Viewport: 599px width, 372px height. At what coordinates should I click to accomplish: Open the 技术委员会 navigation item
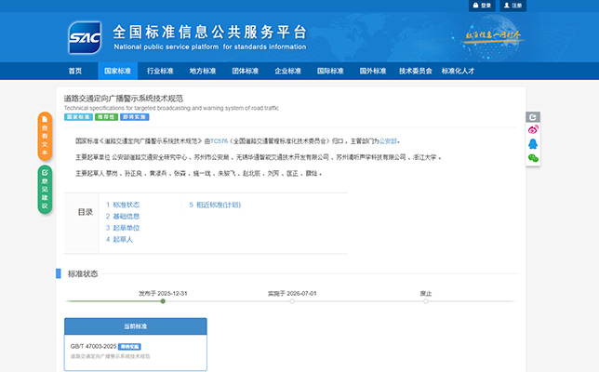tap(415, 71)
